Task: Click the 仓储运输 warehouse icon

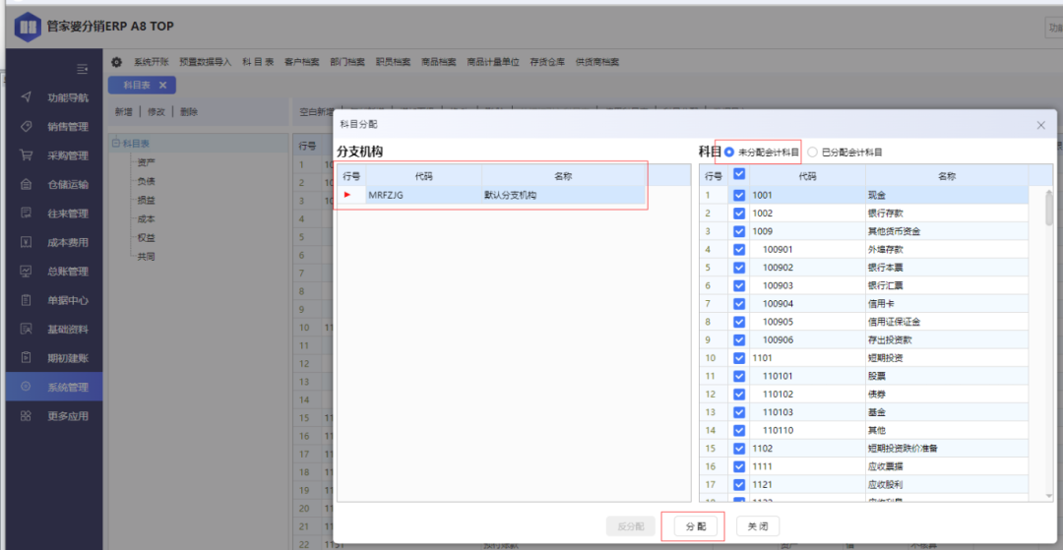Action: [27, 184]
